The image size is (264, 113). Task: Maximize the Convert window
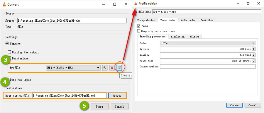coord(115,4)
